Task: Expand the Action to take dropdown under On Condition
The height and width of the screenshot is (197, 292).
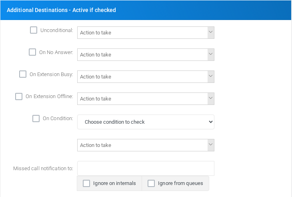Action: coord(146,145)
